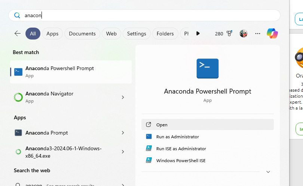The width and height of the screenshot is (303, 186).
Task: Choose Windows PowerShell ISE
Action: (208, 161)
